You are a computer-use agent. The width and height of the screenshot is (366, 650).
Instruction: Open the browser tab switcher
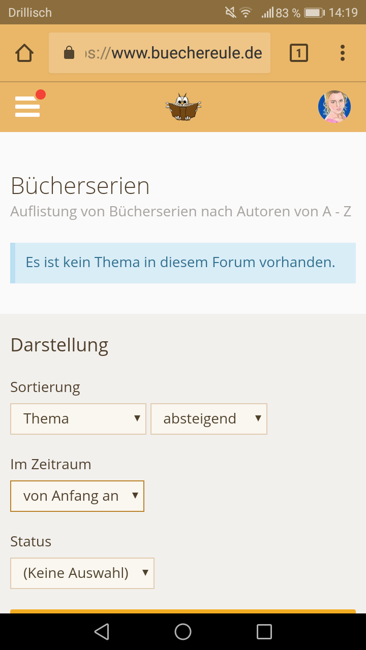click(299, 53)
